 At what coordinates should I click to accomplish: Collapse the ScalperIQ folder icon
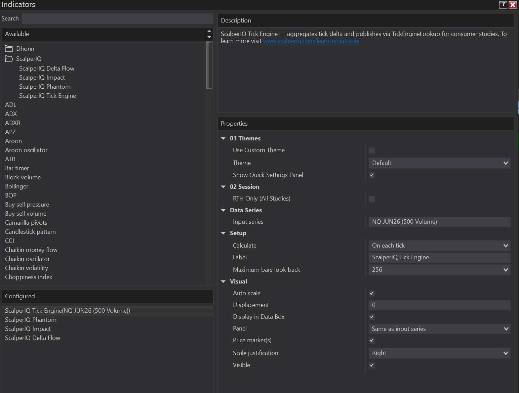click(x=9, y=59)
